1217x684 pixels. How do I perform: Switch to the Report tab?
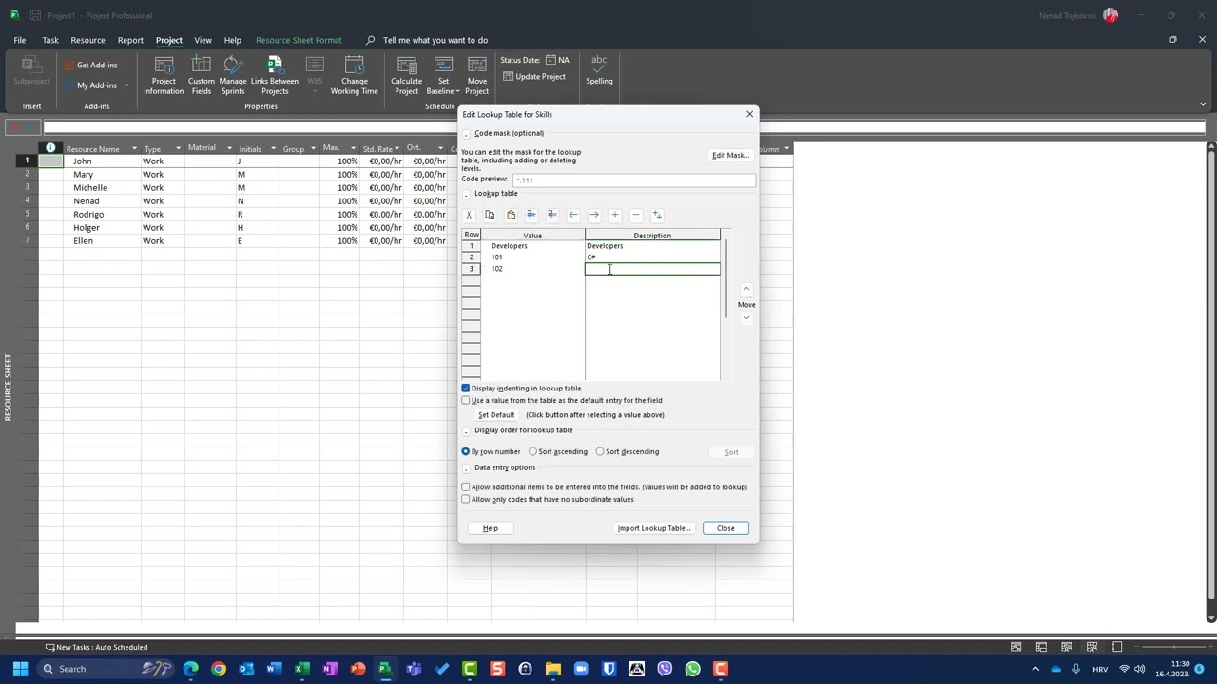click(130, 40)
